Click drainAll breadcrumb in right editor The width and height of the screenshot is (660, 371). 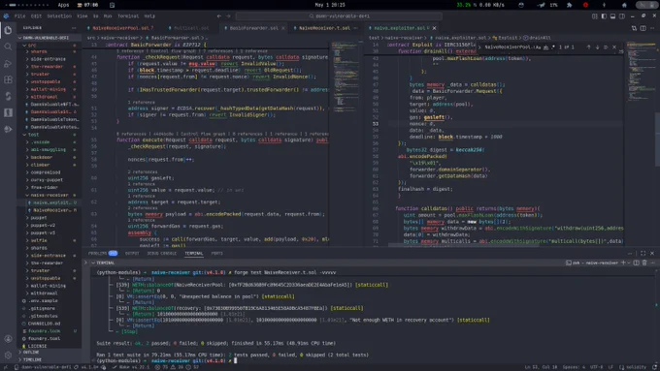click(537, 38)
